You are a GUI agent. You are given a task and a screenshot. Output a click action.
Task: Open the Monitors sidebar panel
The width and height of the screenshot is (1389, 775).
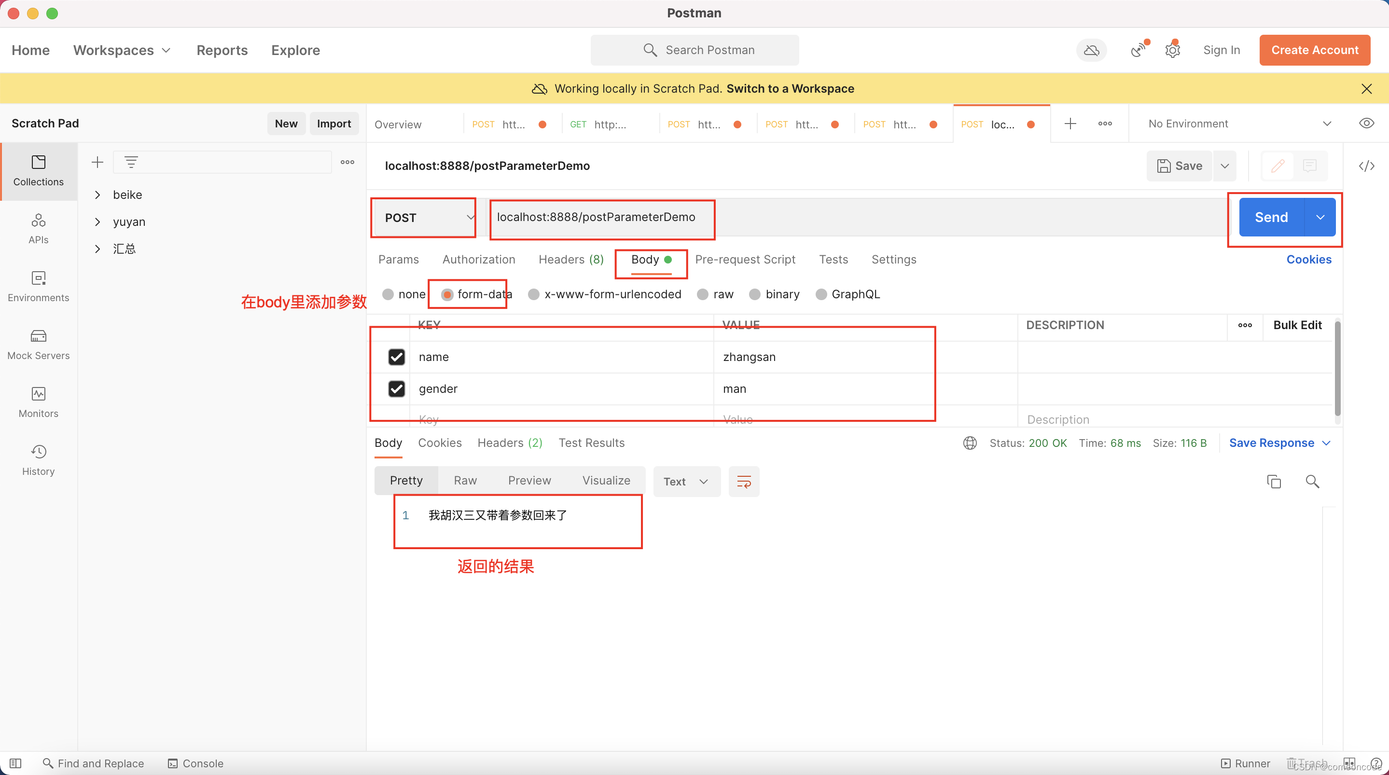(38, 402)
